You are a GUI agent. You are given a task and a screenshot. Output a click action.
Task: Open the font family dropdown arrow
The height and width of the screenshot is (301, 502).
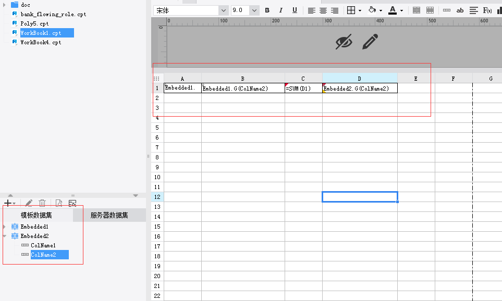(224, 10)
